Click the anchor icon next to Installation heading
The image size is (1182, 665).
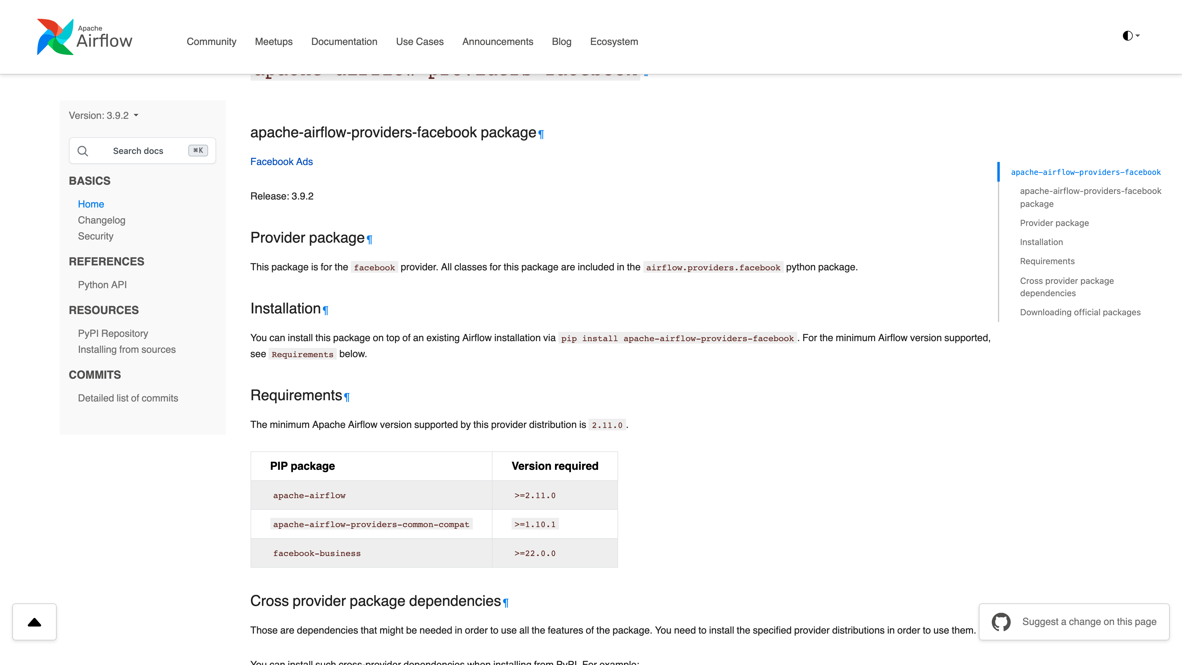[x=326, y=311]
